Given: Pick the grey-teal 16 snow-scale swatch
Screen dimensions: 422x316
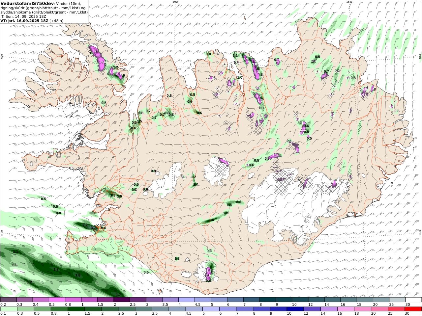Looking at the screenshot, I should pyautogui.click(x=348, y=300).
